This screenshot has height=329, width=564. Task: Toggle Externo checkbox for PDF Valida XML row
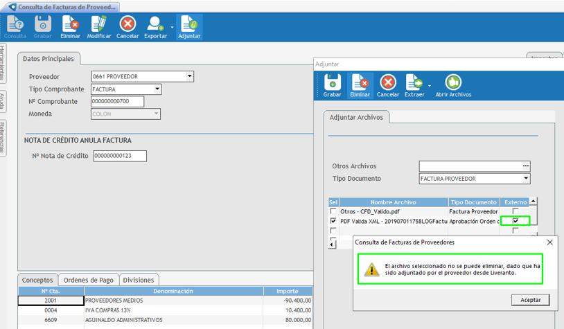(515, 221)
